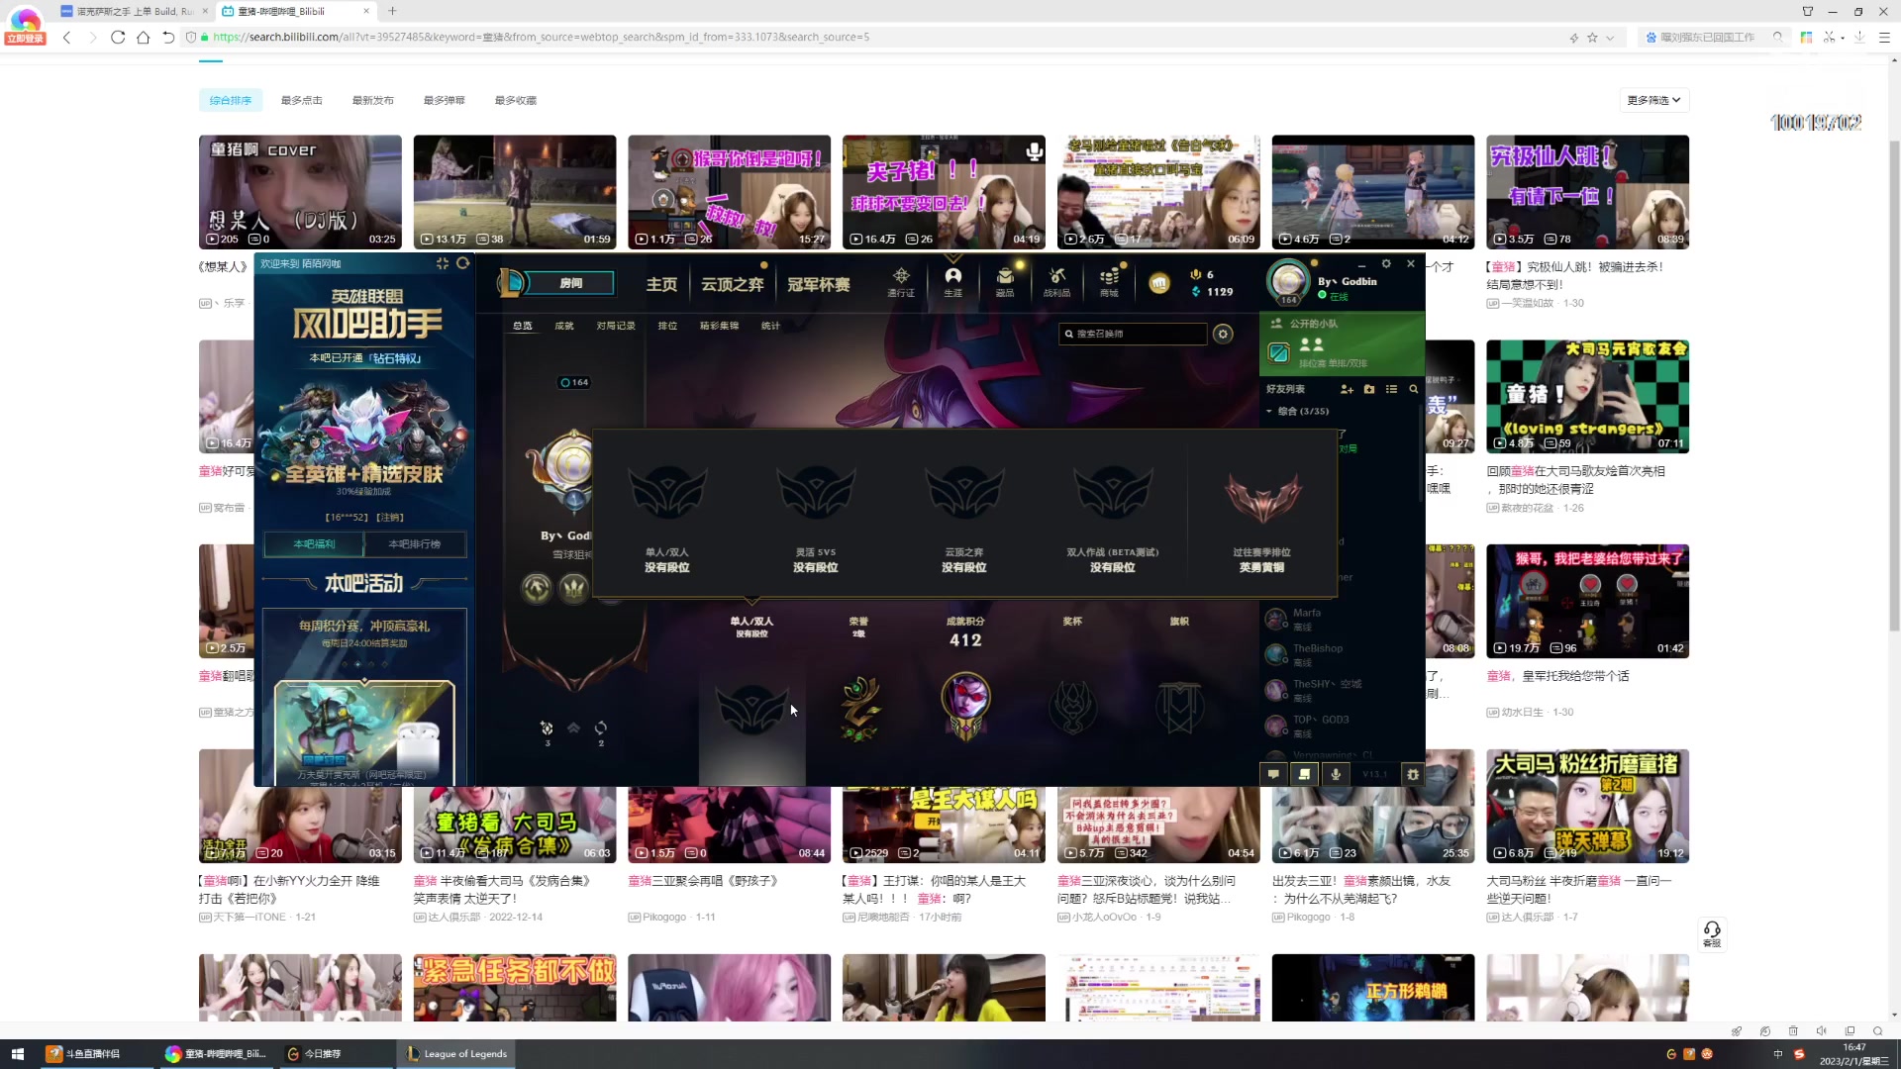Open the friends list sort options icon

1391,389
